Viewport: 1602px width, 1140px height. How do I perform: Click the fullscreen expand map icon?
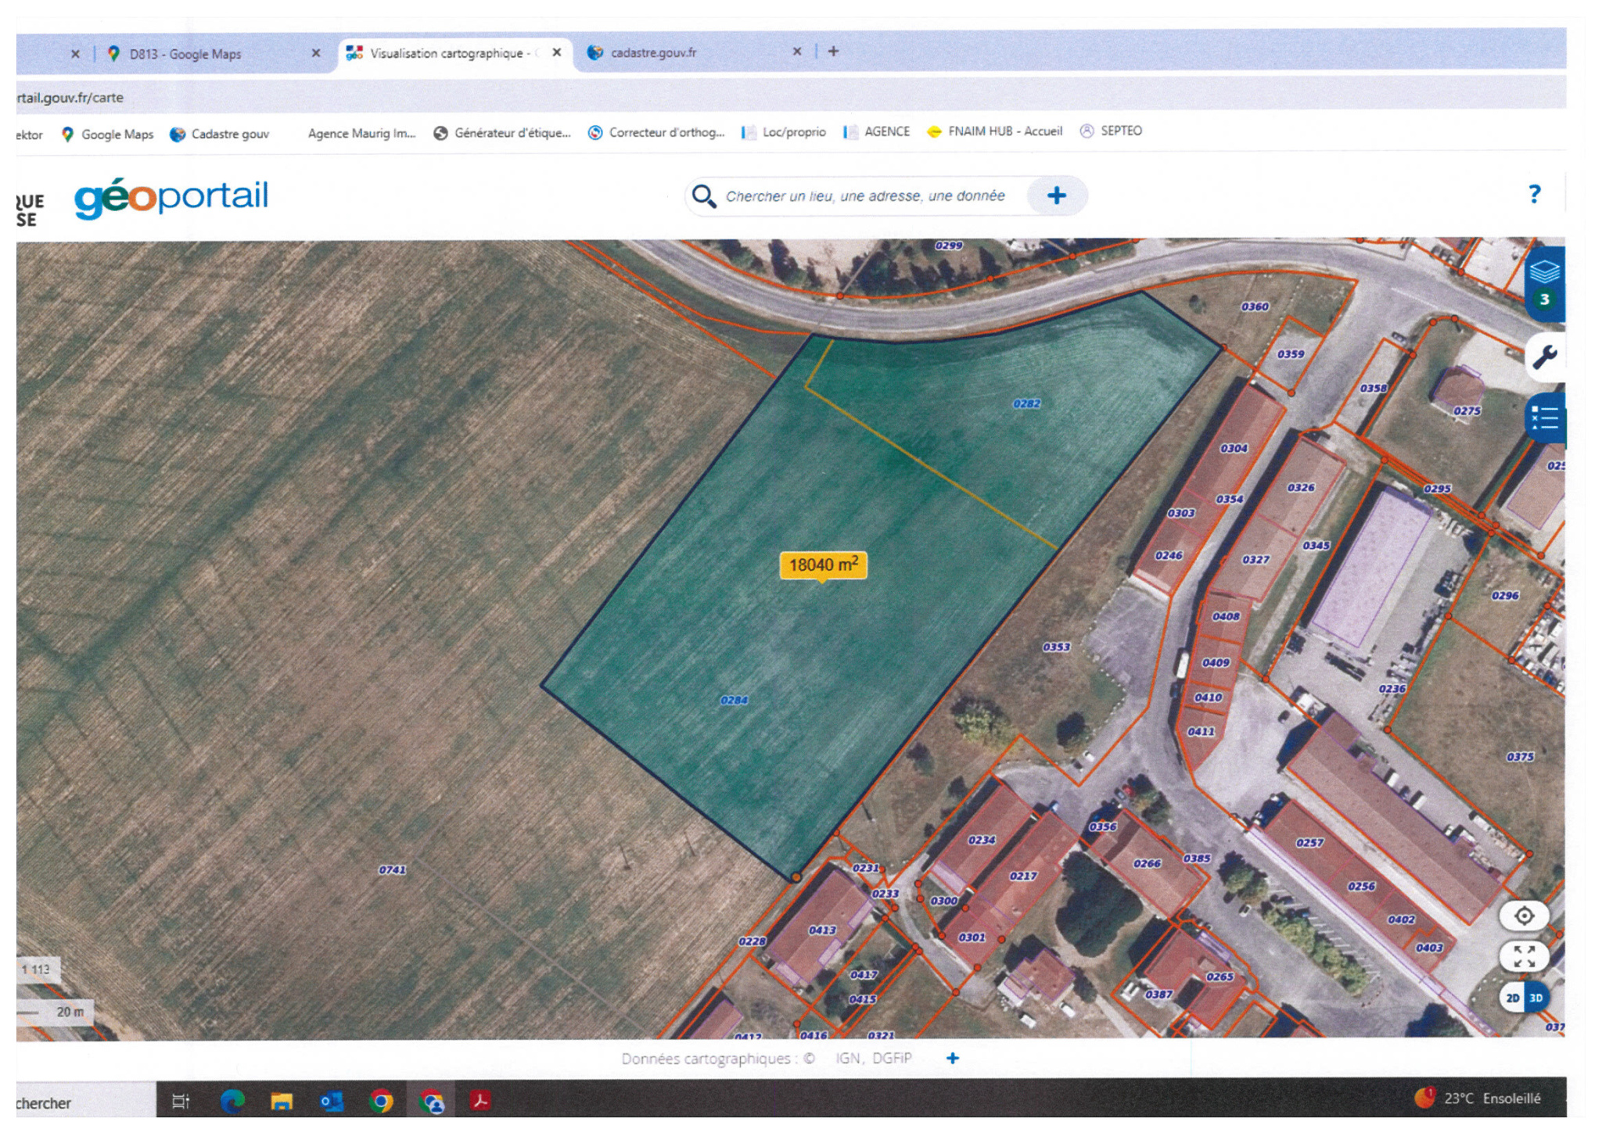tap(1524, 955)
